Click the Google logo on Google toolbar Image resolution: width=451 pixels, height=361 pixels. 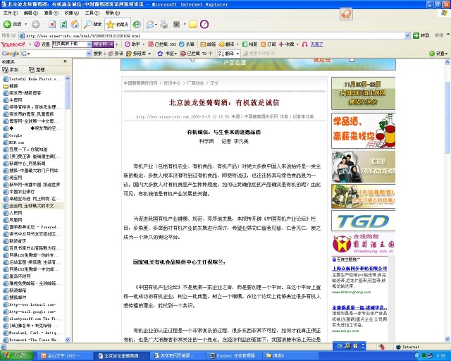point(11,54)
